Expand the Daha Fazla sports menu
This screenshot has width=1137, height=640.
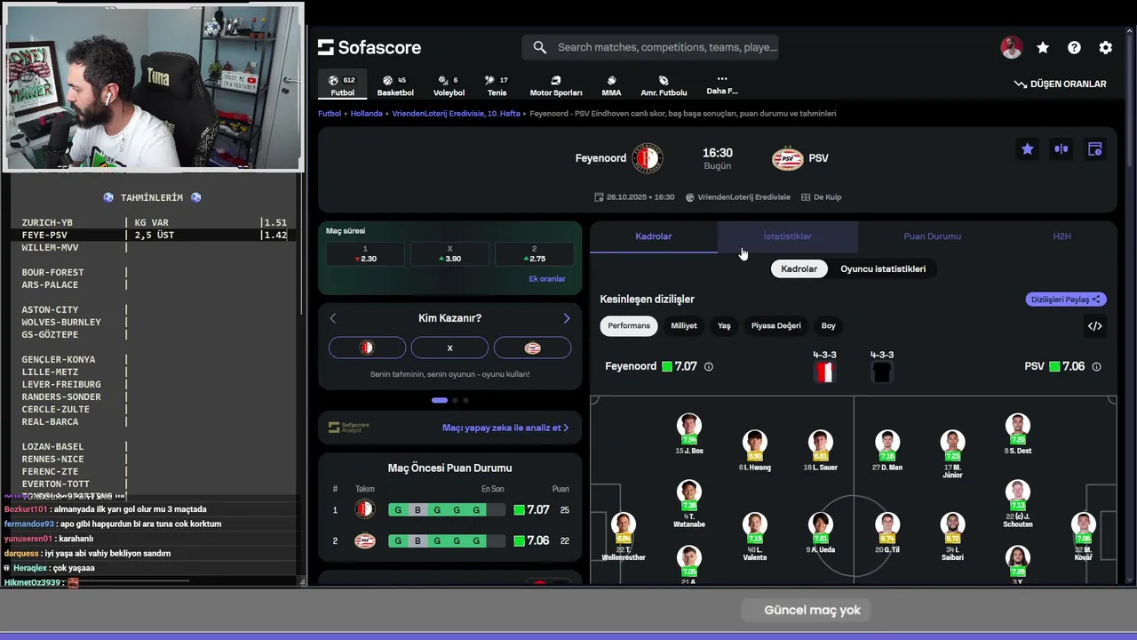(722, 85)
